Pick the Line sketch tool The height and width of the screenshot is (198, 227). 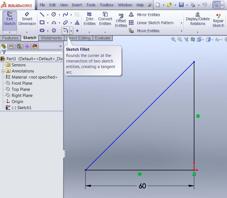click(42, 15)
